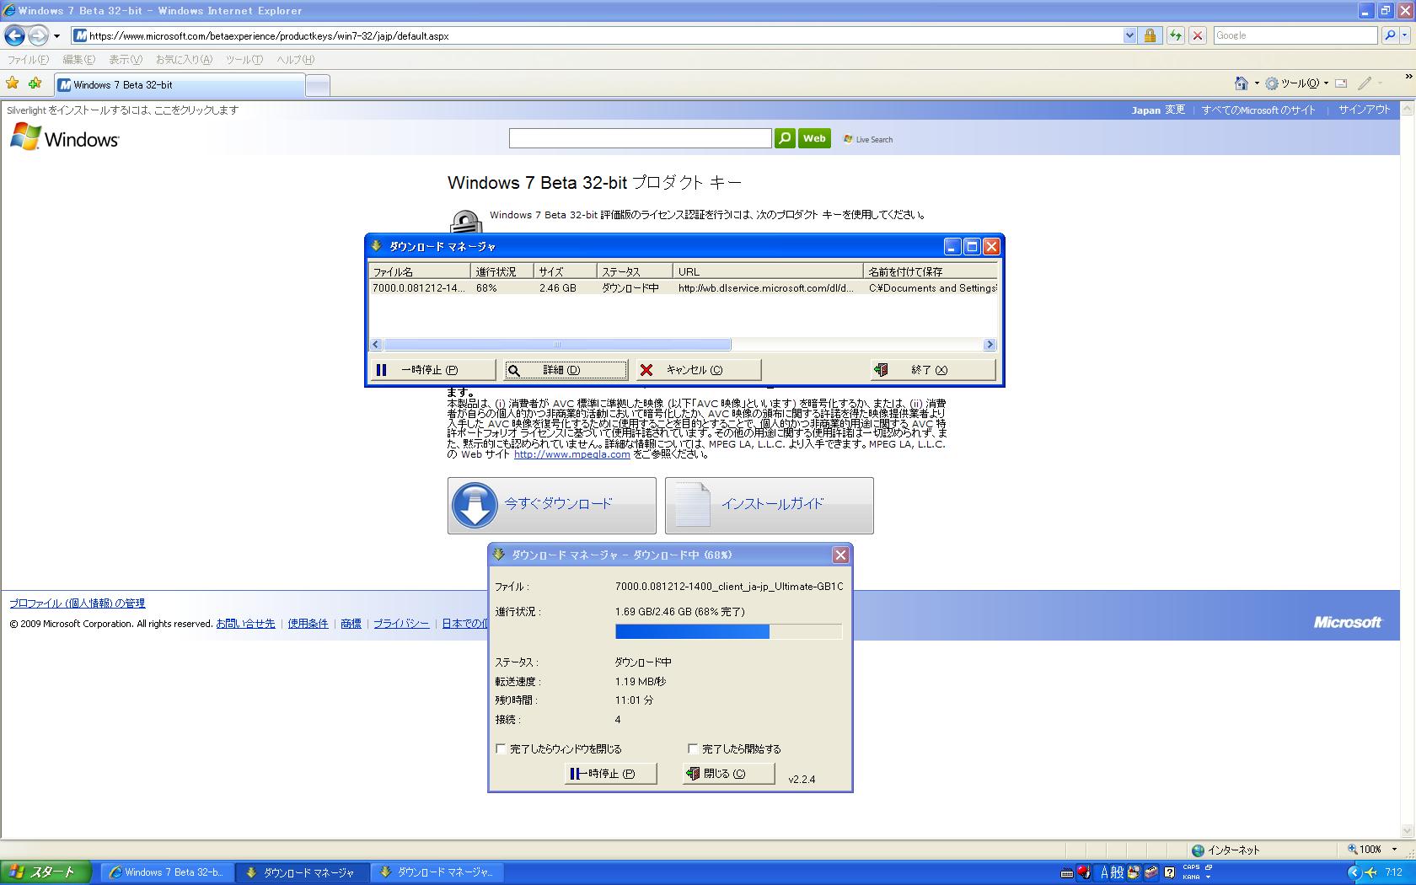Open the すべてのMicrosoftのサイト link

click(1258, 110)
